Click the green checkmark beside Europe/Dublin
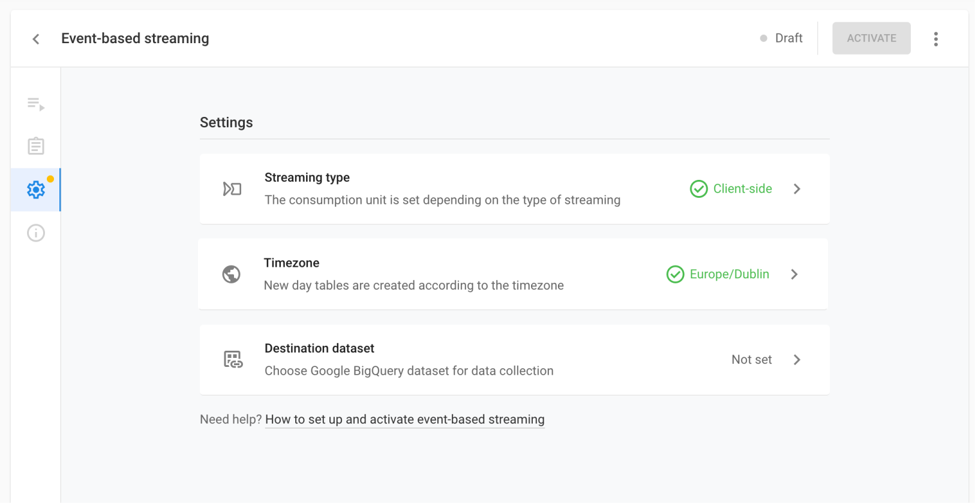The image size is (975, 503). pos(675,274)
